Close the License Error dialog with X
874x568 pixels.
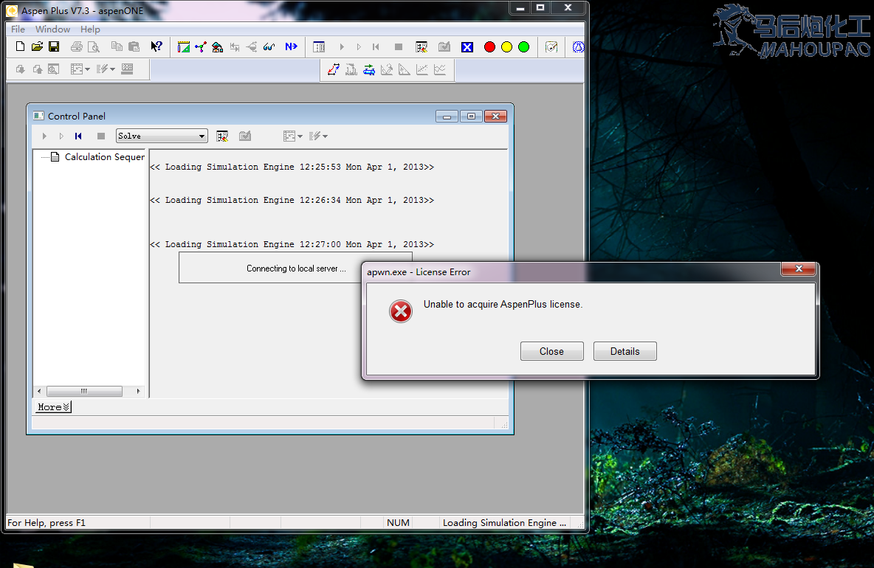pos(799,269)
